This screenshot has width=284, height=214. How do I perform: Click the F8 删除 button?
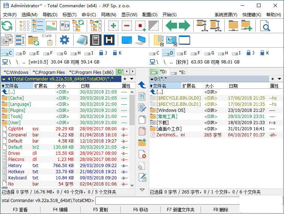pyautogui.click(x=221, y=210)
